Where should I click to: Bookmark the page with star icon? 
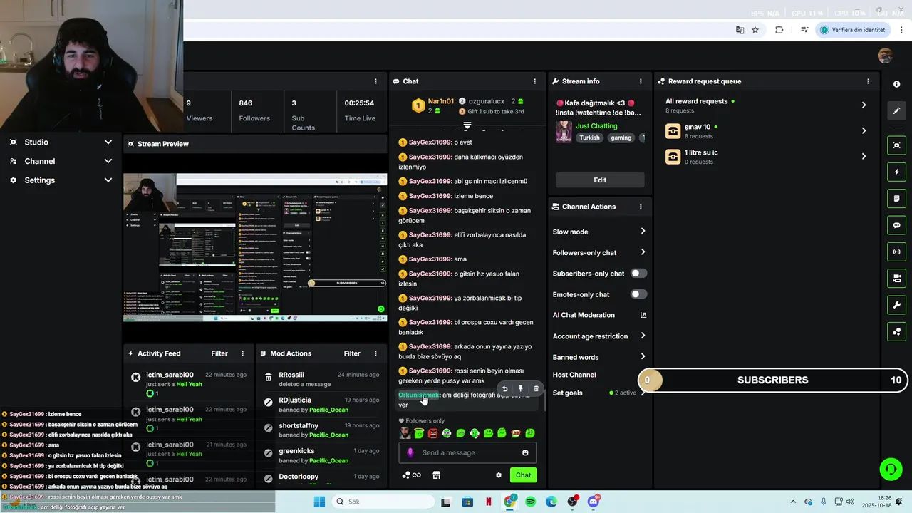(755, 30)
